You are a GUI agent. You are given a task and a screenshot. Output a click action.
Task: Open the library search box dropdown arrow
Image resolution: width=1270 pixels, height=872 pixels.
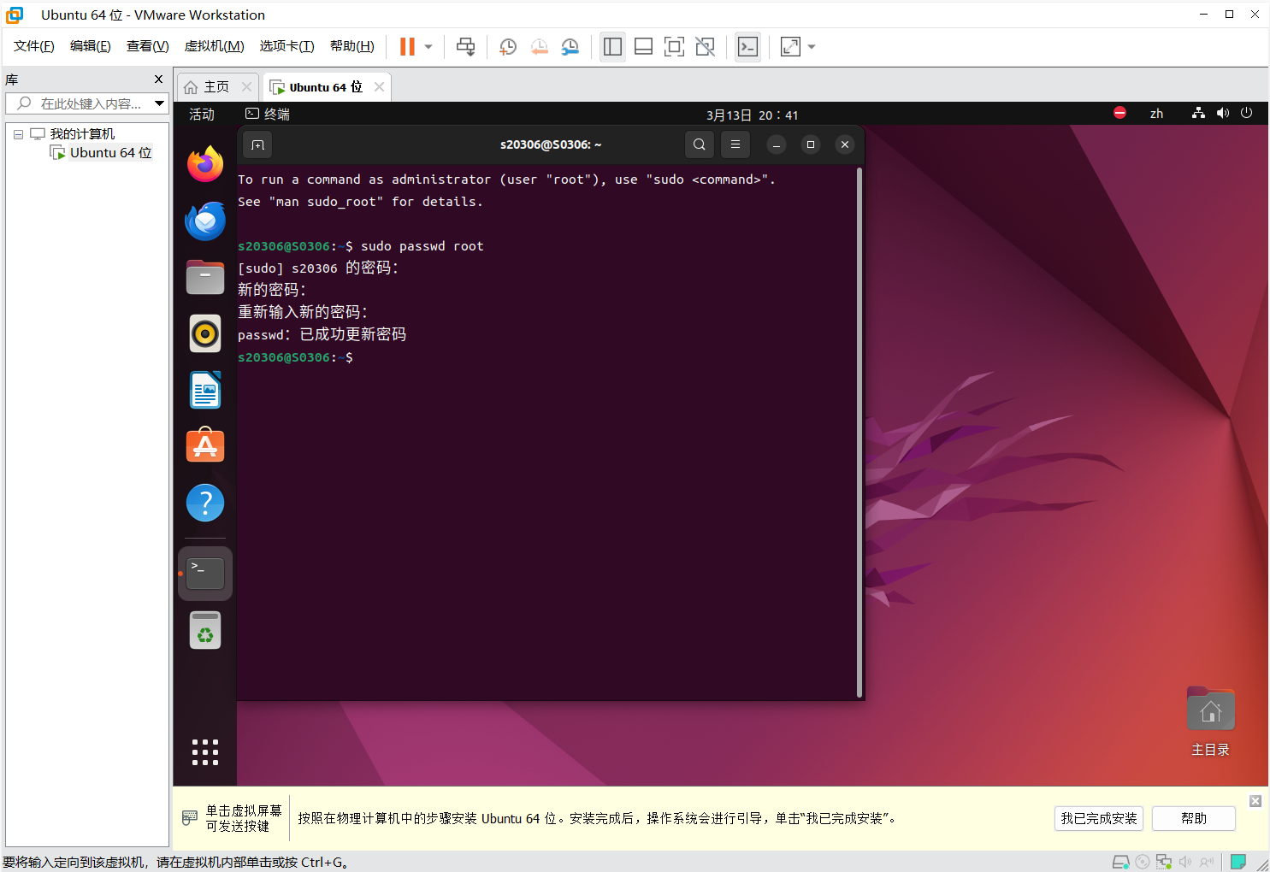[x=159, y=103]
